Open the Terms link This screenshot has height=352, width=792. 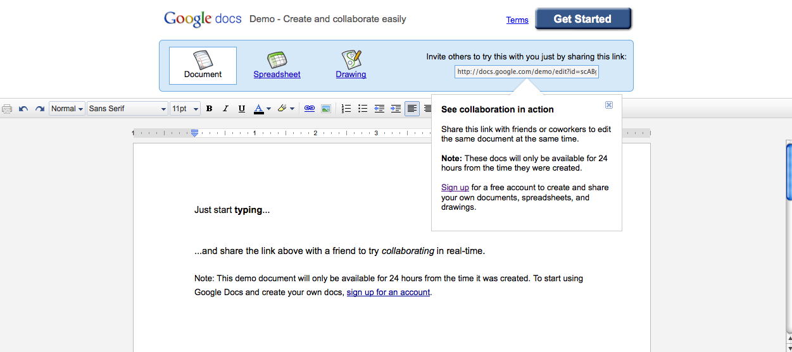coord(517,20)
